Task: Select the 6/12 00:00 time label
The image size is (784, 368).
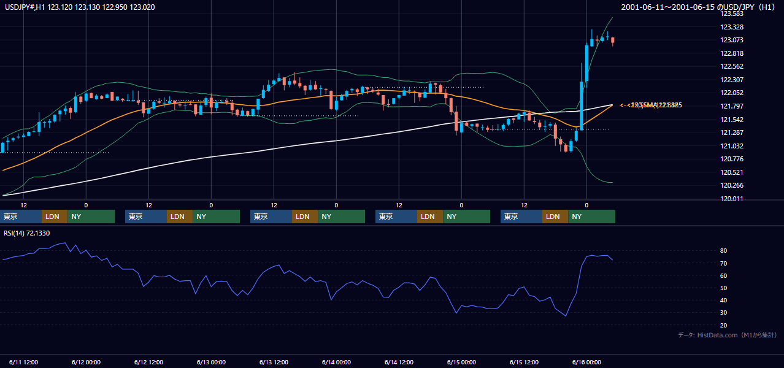Action: 86,362
